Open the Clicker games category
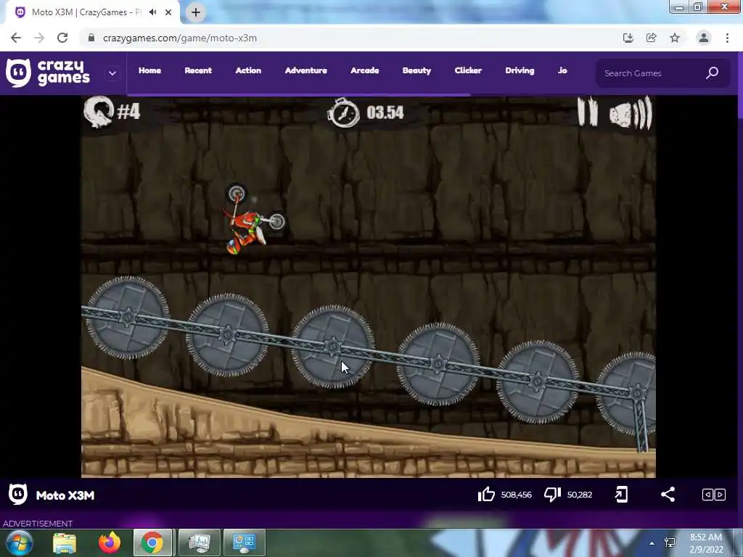Image resolution: width=743 pixels, height=557 pixels. coord(468,70)
